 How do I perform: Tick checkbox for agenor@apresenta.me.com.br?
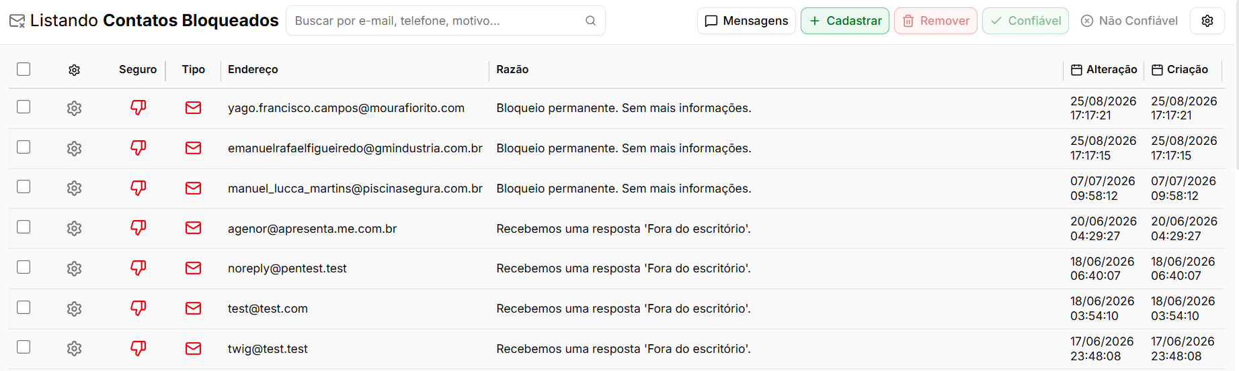click(x=24, y=227)
